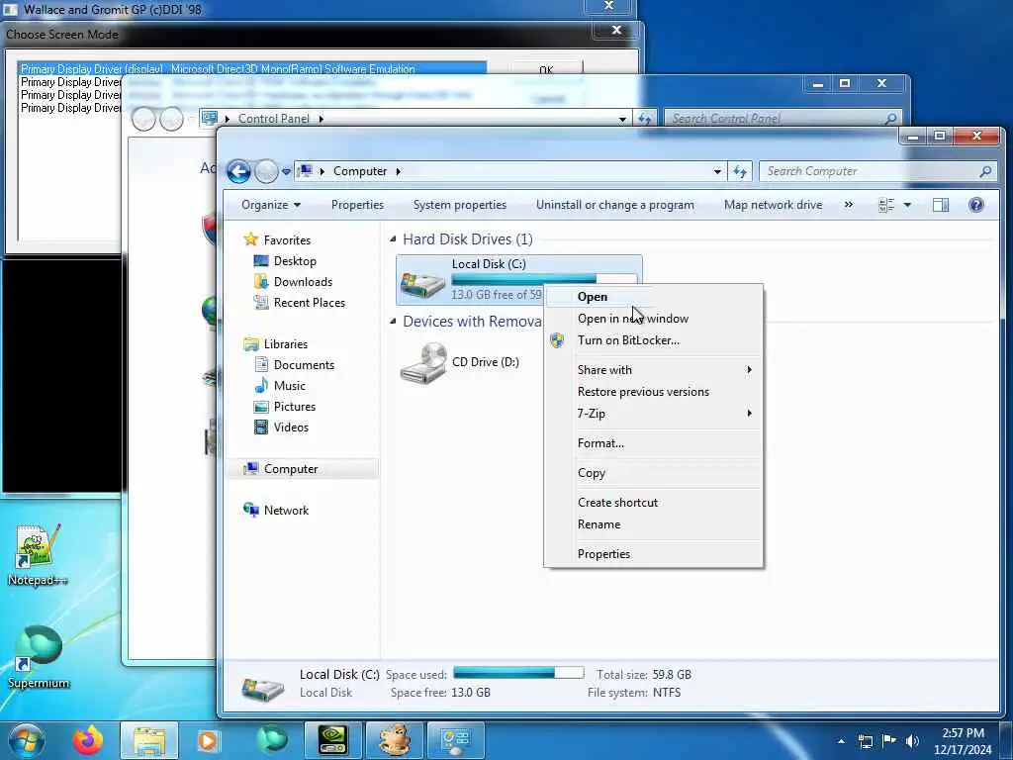
Task: Click Local Disk (C:) capacity bar
Action: pyautogui.click(x=544, y=279)
